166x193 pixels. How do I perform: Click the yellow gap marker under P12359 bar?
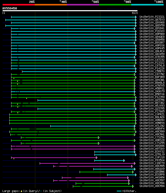click(x=26, y=98)
